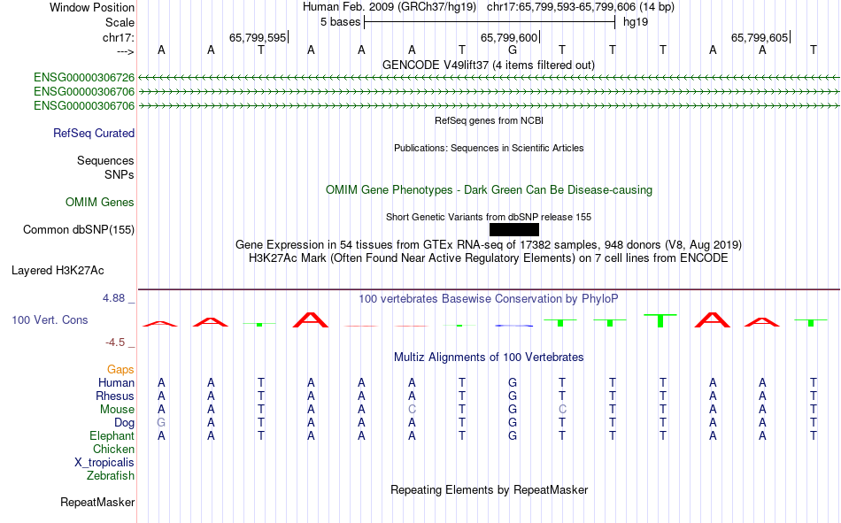Click the chr17: ruler label

coord(118,37)
